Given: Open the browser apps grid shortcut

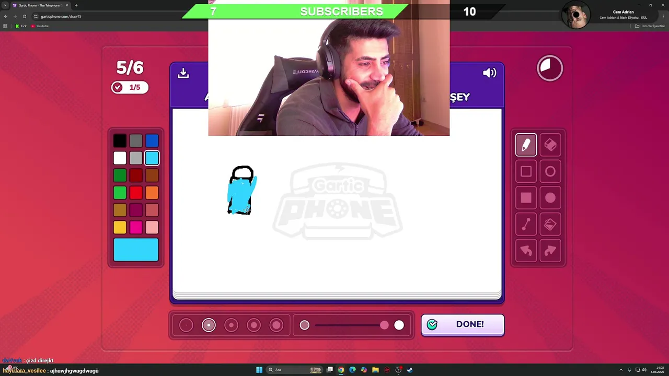Looking at the screenshot, I should [x=5, y=26].
